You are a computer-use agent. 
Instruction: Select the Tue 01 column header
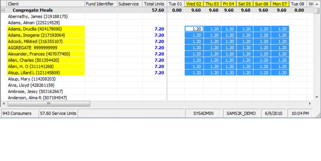click(176, 4)
